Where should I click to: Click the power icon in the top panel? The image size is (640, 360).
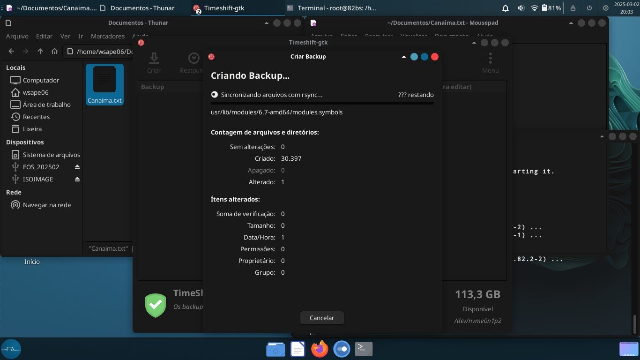click(x=589, y=8)
